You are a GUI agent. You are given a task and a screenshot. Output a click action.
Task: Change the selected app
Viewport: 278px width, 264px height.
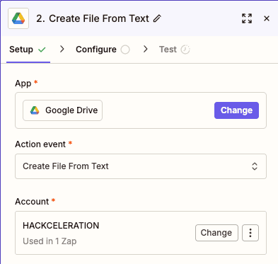pos(236,110)
